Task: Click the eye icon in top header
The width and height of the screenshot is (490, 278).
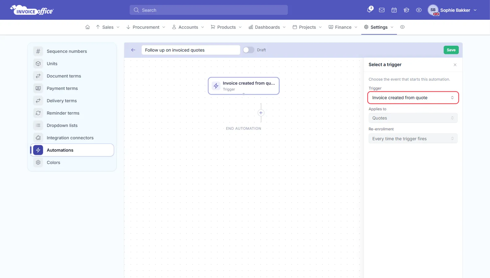Action: pyautogui.click(x=419, y=10)
